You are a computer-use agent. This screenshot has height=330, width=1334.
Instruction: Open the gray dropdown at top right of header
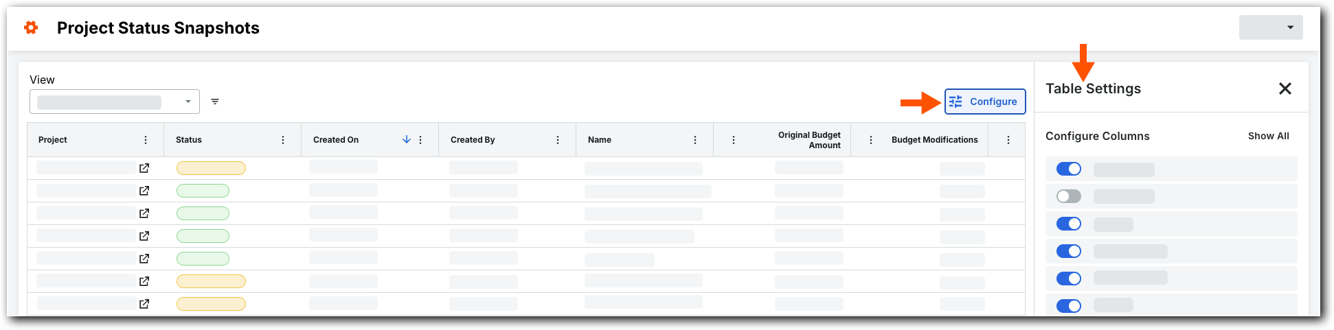(1270, 27)
